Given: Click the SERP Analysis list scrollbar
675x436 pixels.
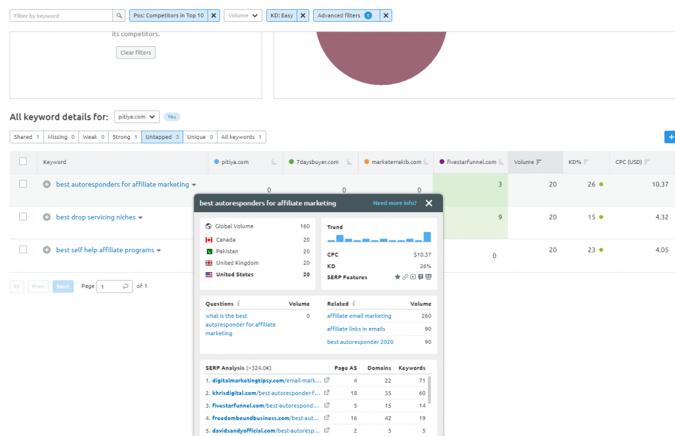Looking at the screenshot, I should (429, 389).
